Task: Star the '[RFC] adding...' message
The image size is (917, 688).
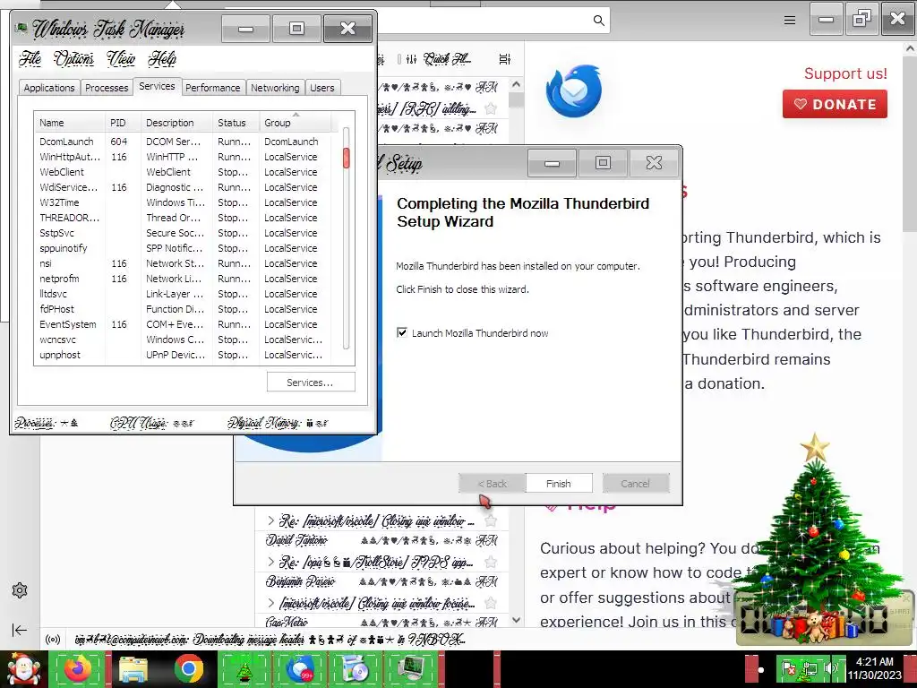Action: 492,108
